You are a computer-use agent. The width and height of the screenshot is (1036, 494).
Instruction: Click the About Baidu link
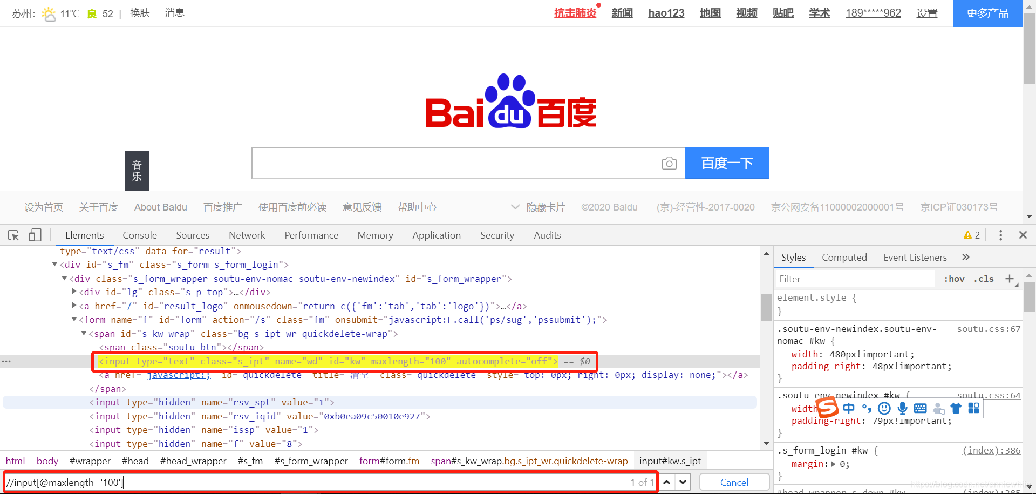tap(161, 207)
